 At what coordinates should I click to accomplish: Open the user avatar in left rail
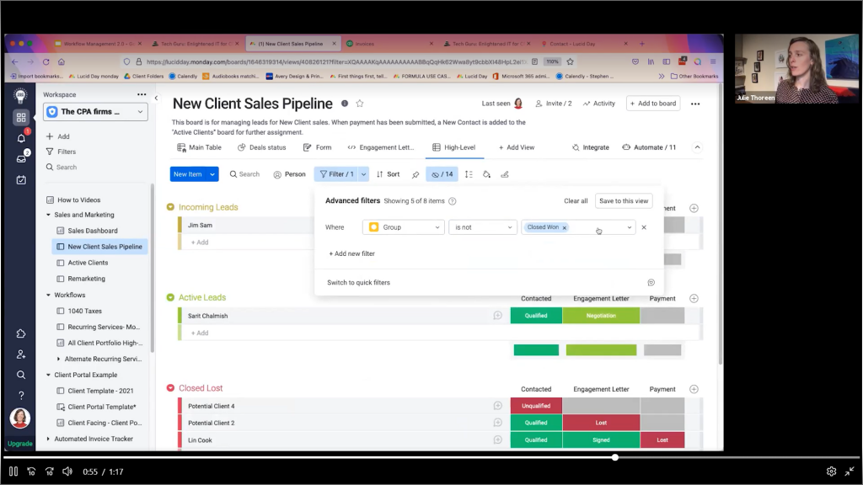click(x=20, y=418)
